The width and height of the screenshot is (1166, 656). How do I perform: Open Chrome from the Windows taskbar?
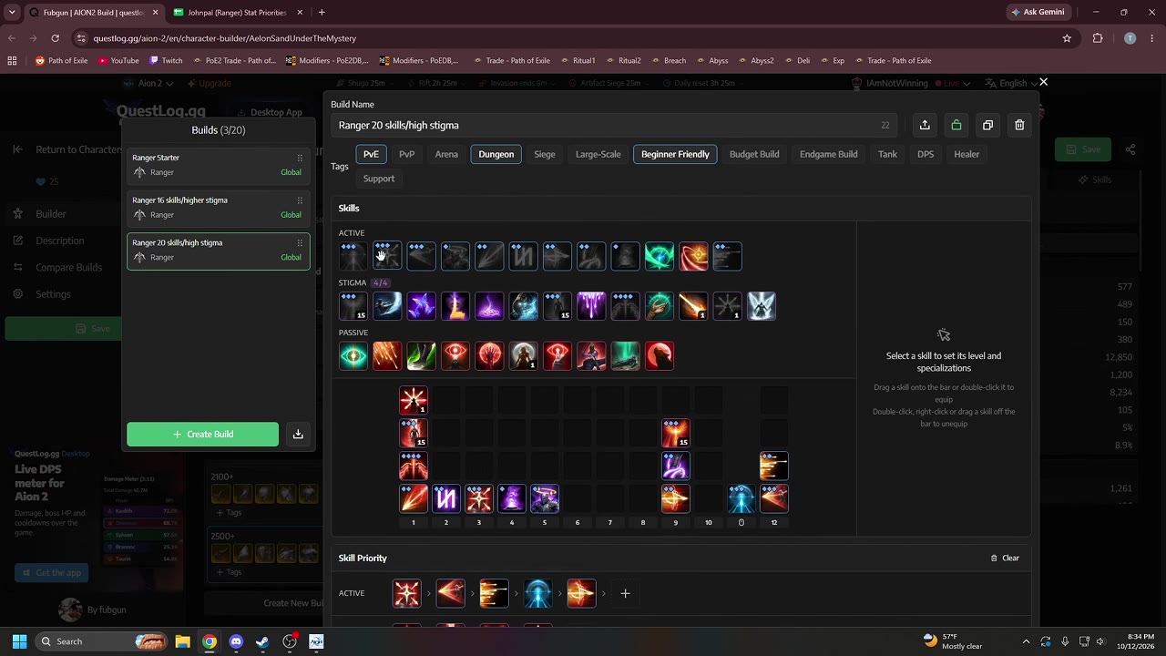(210, 641)
